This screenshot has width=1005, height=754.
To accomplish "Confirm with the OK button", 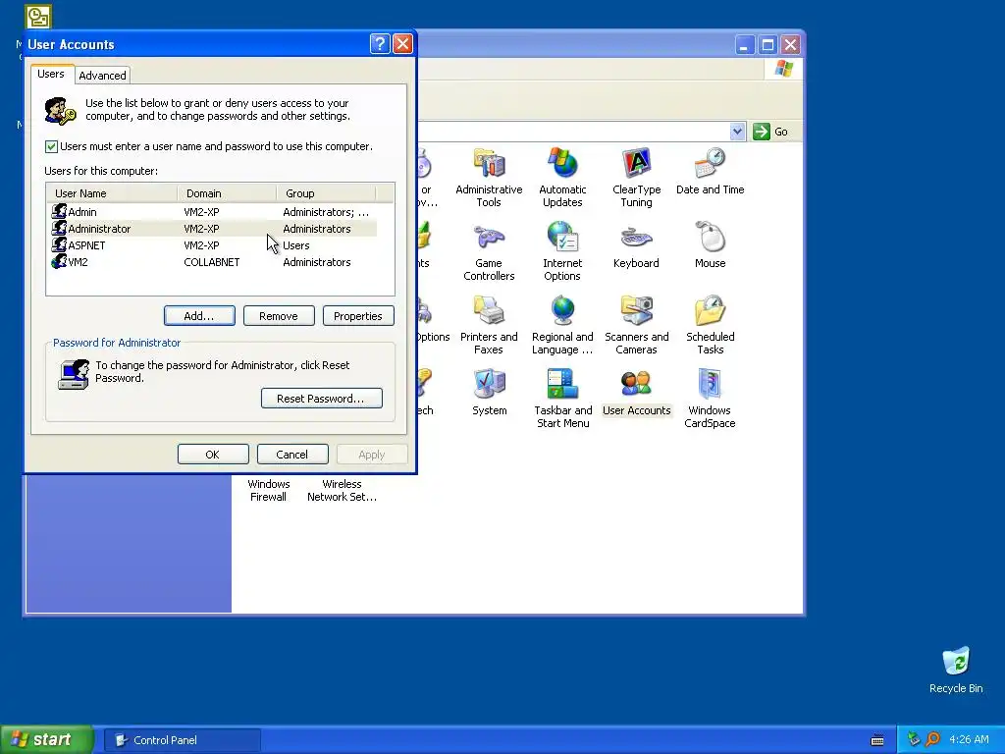I will pyautogui.click(x=213, y=454).
